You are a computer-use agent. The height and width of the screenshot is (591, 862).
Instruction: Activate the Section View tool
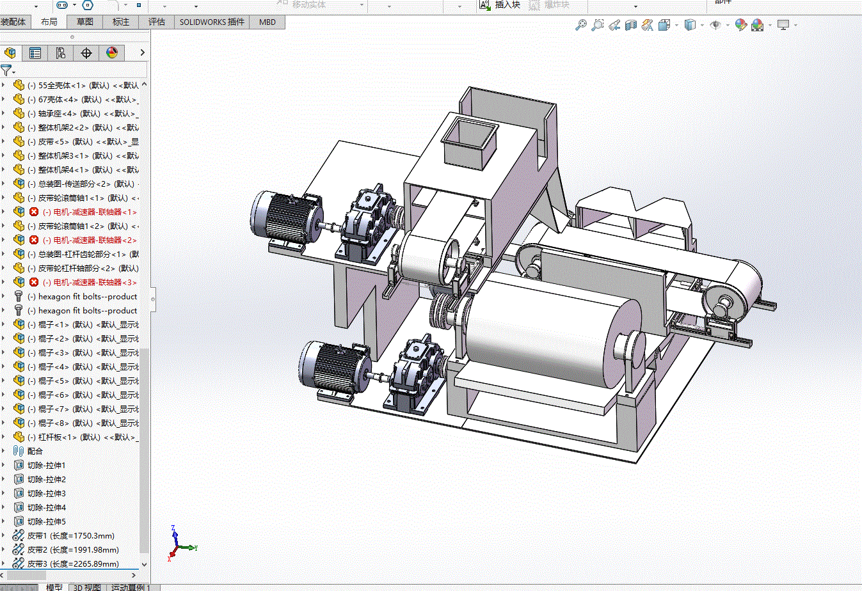[x=631, y=25]
